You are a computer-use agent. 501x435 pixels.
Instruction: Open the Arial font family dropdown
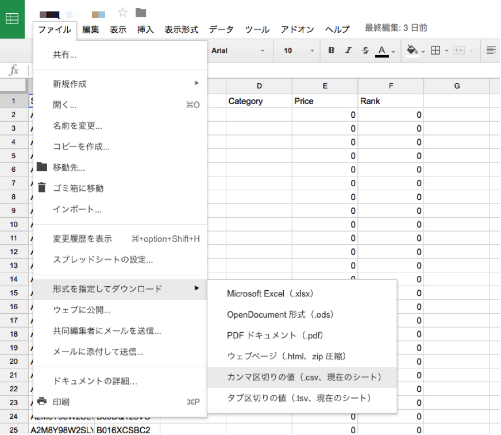[x=238, y=51]
